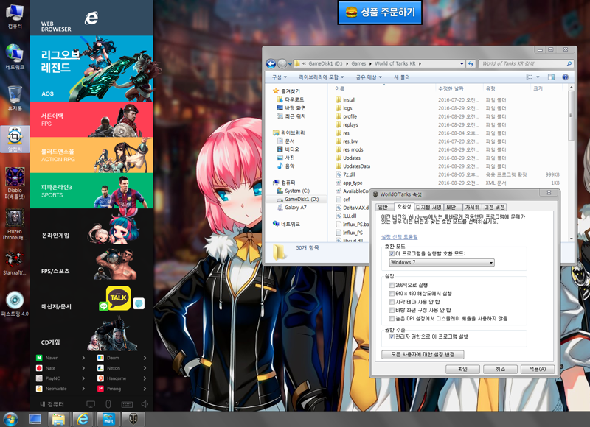Open the 구성 dropdown in the Explorer toolbar
Viewport: 590px width, 427px height.
(x=280, y=77)
